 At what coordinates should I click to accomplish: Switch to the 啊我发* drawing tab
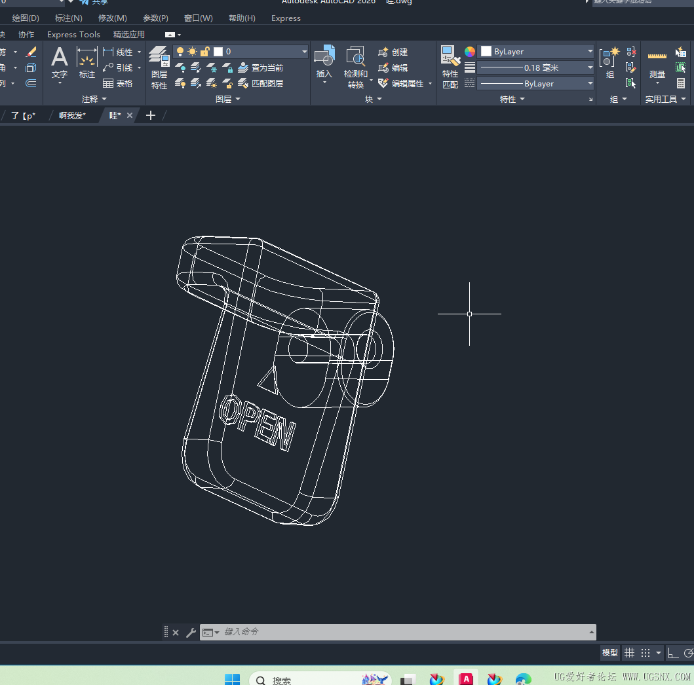[x=72, y=115]
